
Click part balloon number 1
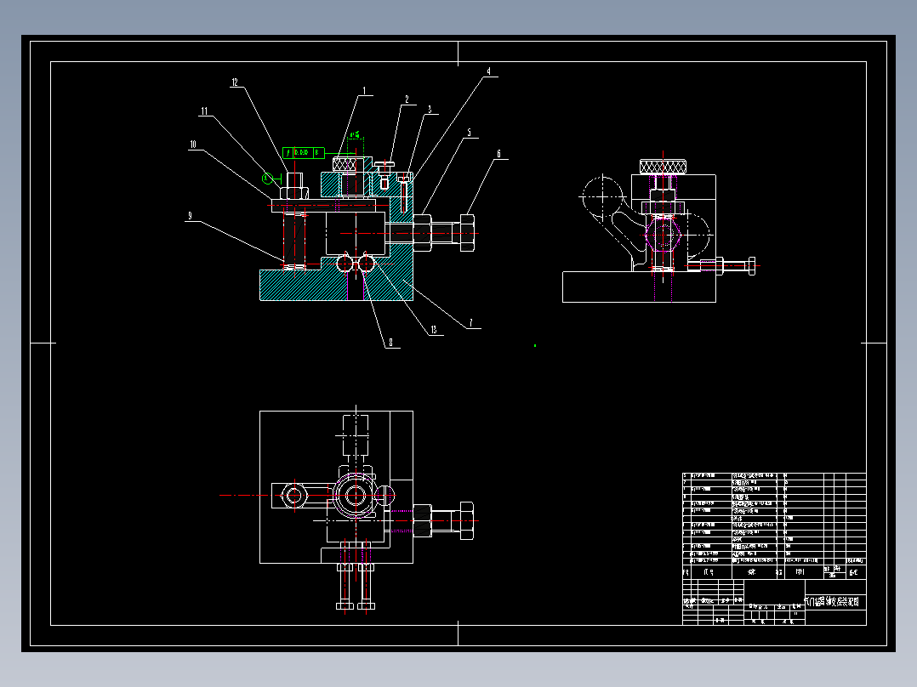click(x=364, y=91)
